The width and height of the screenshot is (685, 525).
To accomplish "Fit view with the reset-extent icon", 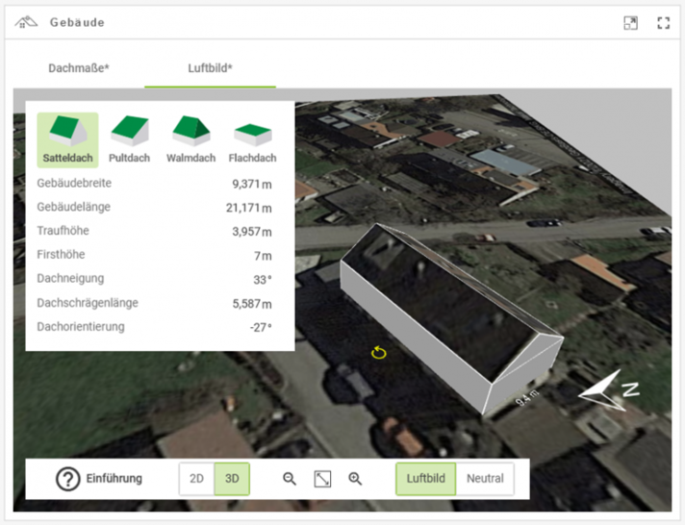I will pos(322,479).
